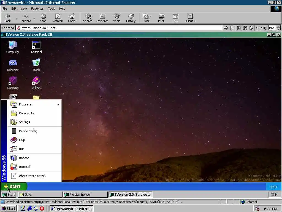Select Documents in the start menu
282x212 pixels.
(34, 113)
